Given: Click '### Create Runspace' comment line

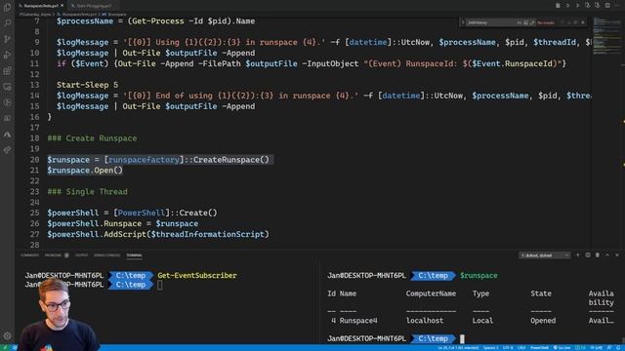Looking at the screenshot, I should (92, 138).
